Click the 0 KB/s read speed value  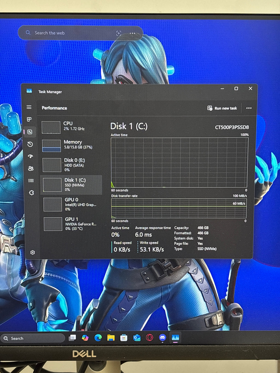tap(122, 249)
